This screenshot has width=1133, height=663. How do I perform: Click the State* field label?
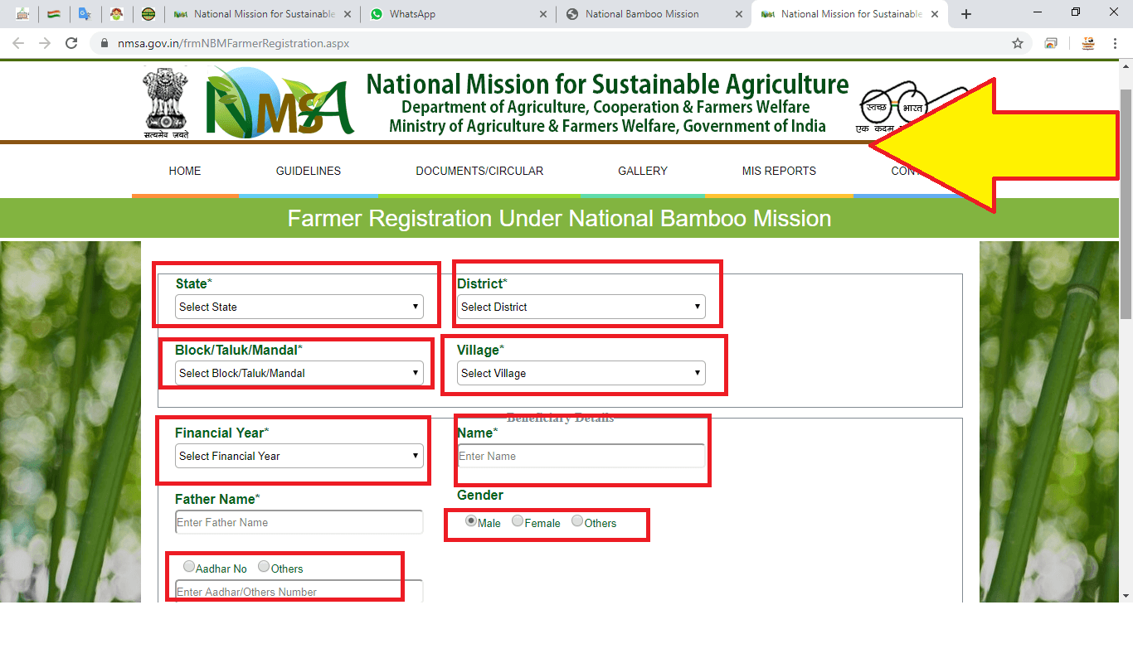pyautogui.click(x=194, y=283)
